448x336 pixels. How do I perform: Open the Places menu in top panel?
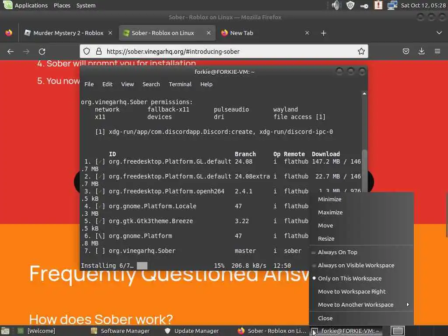pyautogui.click(x=62, y=5)
